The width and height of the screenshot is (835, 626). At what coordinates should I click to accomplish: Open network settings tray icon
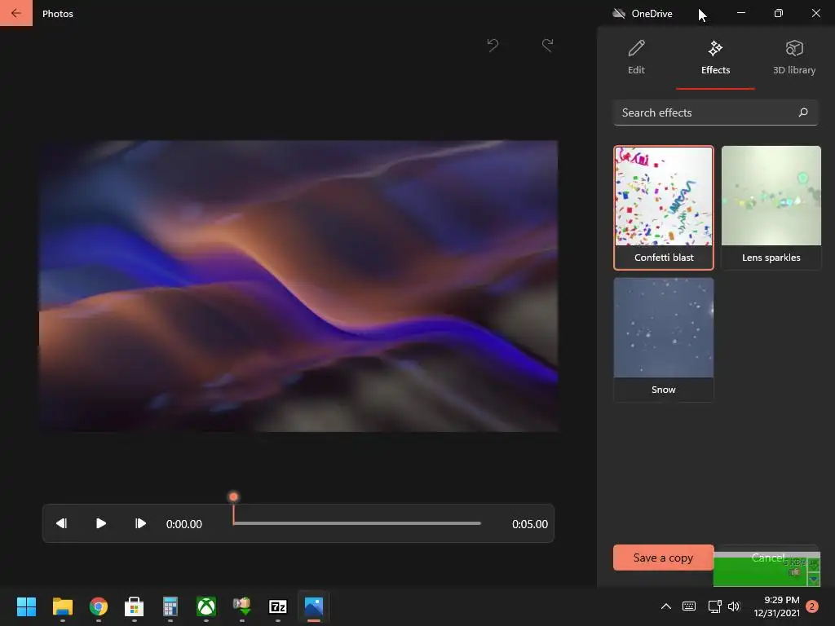714,606
